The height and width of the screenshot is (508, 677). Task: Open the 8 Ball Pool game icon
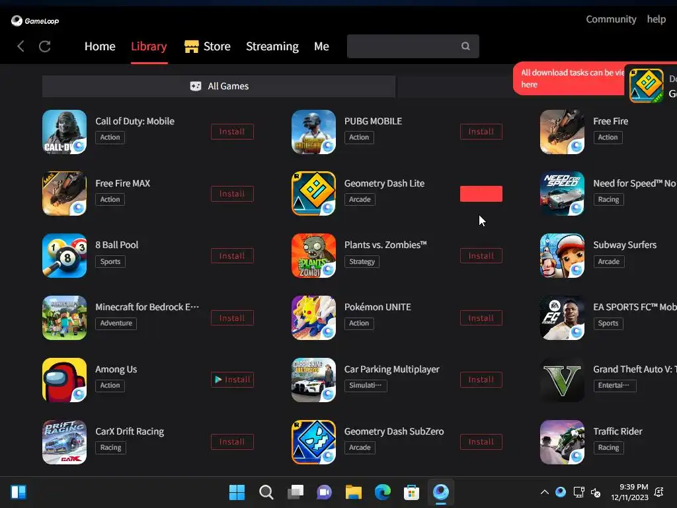tap(64, 256)
